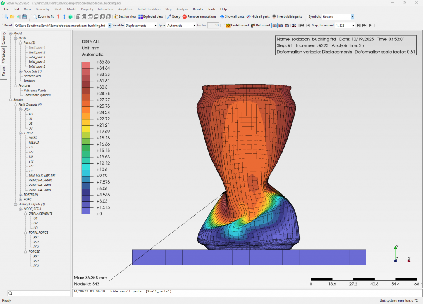Viewport: 423px width, 304px height.
Task: Click the Save file disk icon
Action: [25, 17]
